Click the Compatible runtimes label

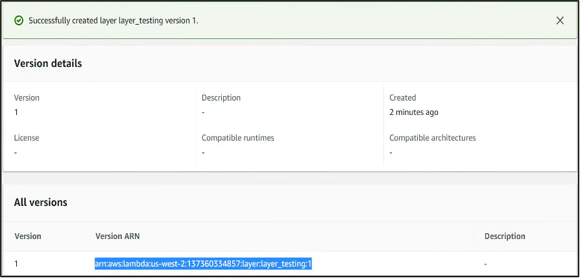coord(238,138)
